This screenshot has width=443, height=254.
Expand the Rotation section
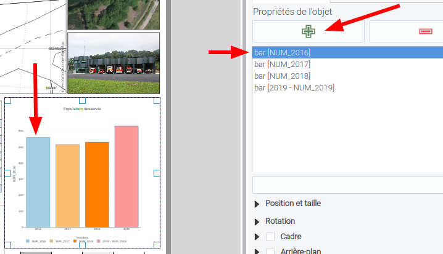tap(257, 221)
